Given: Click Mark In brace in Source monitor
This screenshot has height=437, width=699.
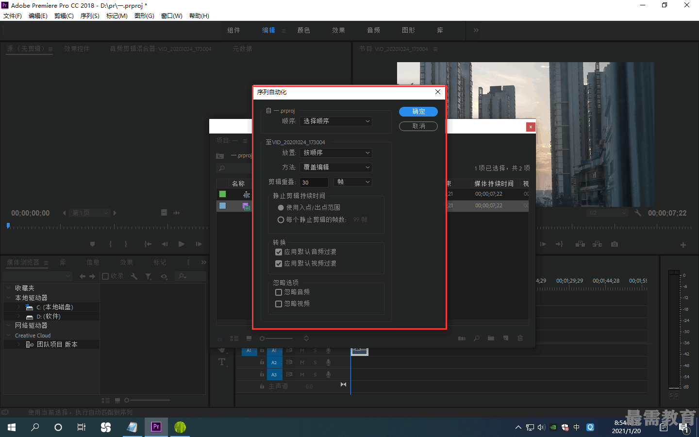Looking at the screenshot, I should click(111, 244).
